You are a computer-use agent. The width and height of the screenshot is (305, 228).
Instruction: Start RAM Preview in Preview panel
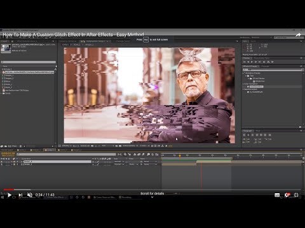coord(273,62)
